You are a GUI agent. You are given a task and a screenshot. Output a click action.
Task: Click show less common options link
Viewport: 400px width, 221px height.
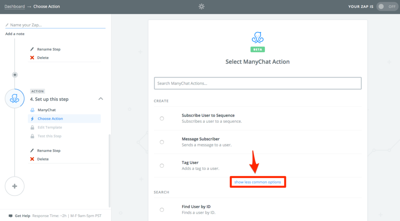[x=258, y=182]
